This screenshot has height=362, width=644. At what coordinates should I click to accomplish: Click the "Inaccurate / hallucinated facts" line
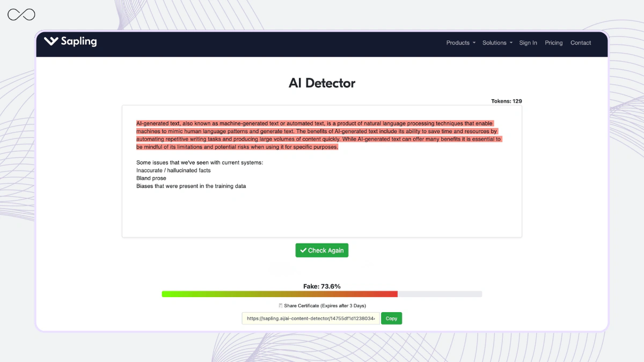tap(173, 171)
